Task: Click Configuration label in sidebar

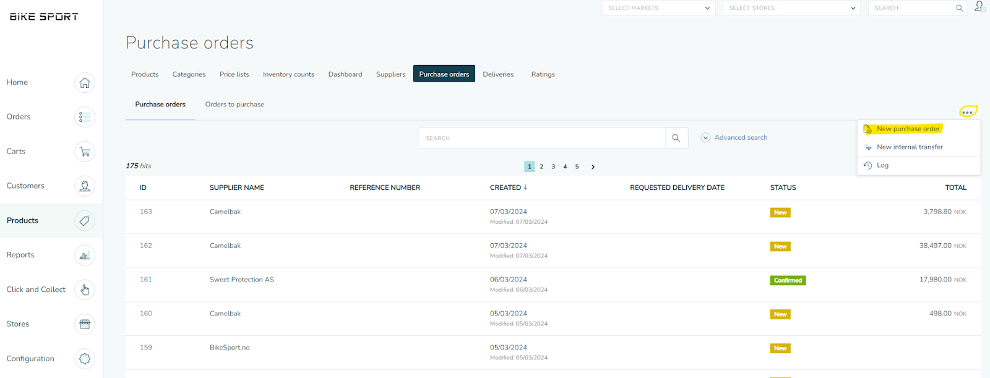Action: coord(30,359)
